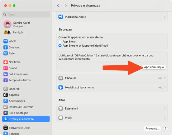
Task: Click GSAutoClicker blocked message text
Action: [x=106, y=57]
